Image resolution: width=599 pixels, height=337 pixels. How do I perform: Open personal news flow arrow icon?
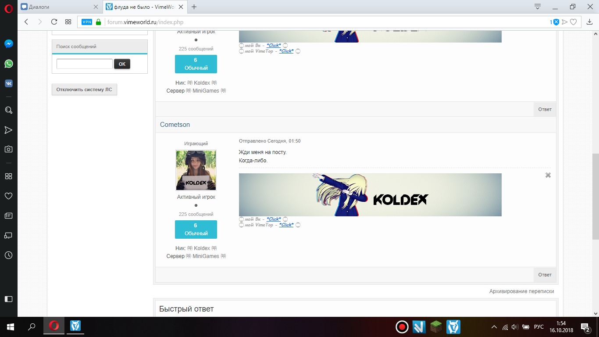[8, 130]
